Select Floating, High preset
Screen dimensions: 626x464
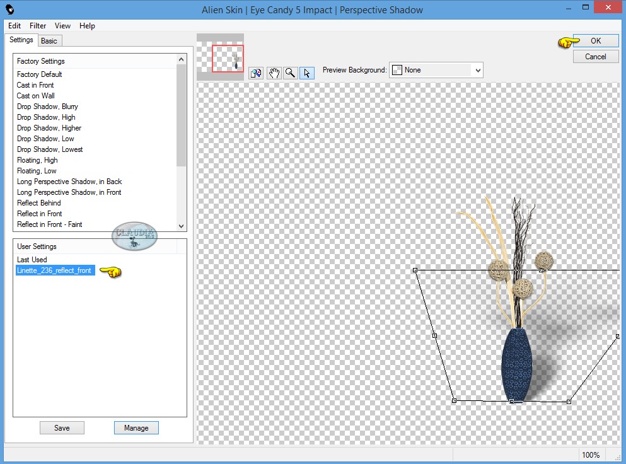pyautogui.click(x=37, y=160)
